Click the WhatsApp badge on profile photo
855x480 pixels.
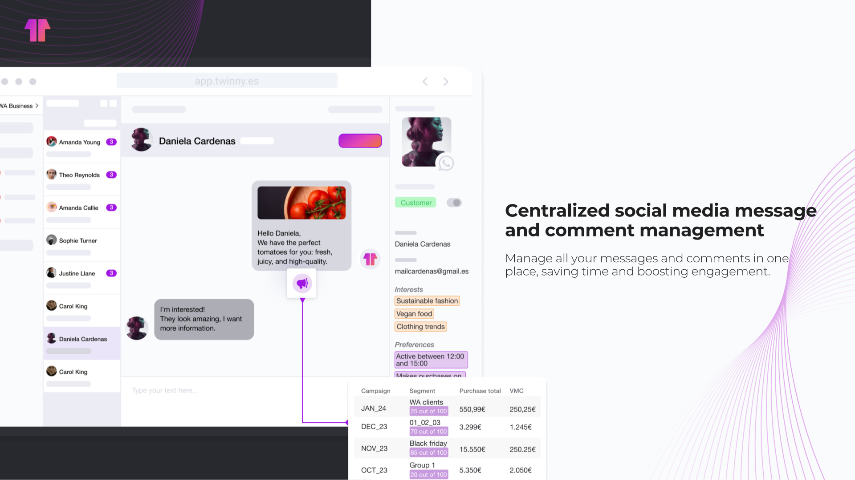tap(446, 163)
